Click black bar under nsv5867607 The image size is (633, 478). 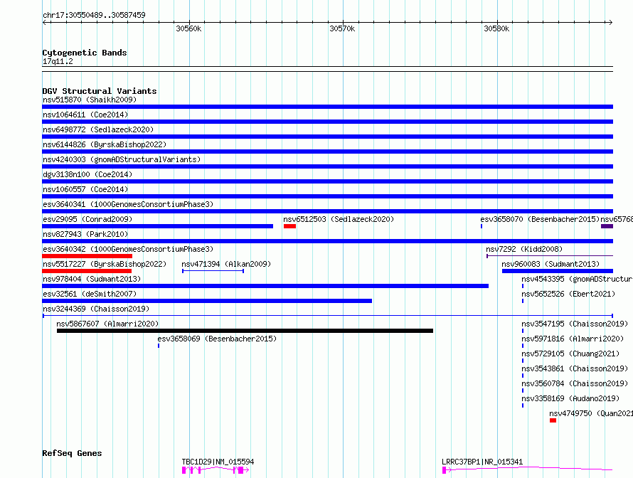tap(245, 331)
